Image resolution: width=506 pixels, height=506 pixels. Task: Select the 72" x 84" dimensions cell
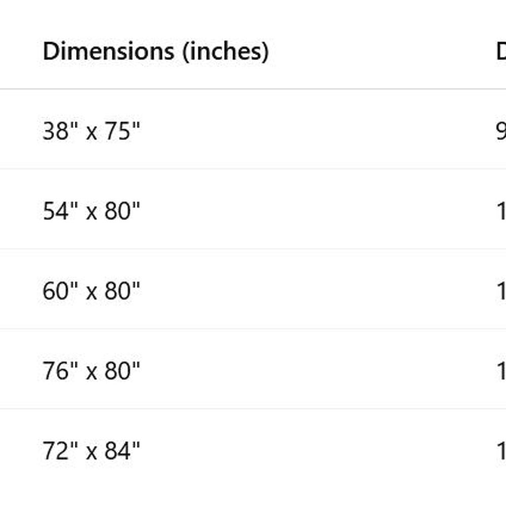click(91, 451)
